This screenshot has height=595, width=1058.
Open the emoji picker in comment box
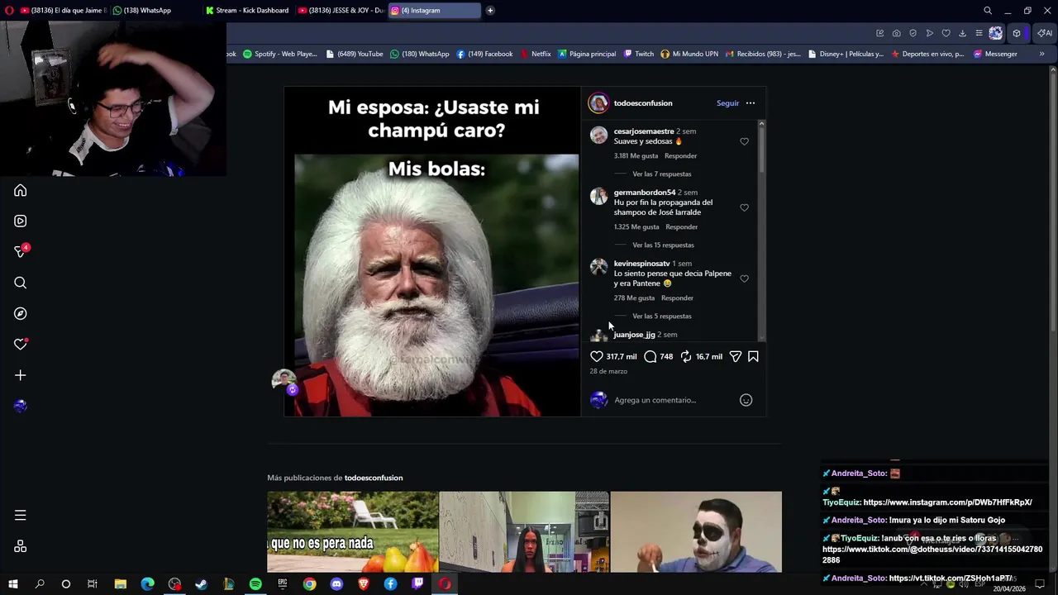pos(746,400)
